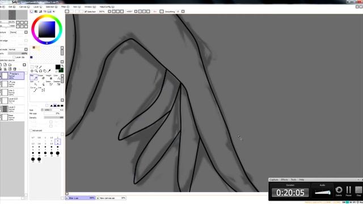Activate the rectangular selection tool
363x204 pixels.
(32, 67)
